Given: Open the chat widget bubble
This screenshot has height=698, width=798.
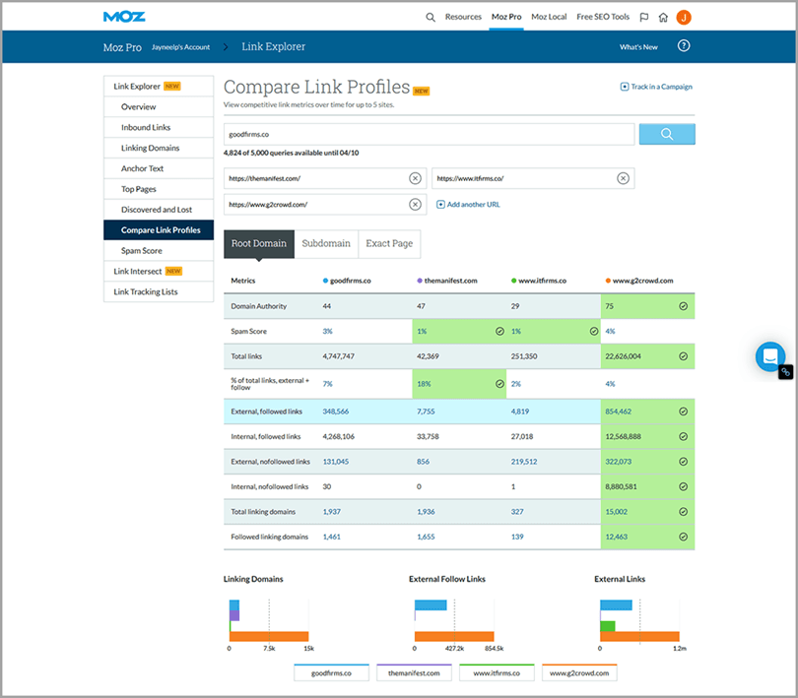Looking at the screenshot, I should pyautogui.click(x=770, y=356).
